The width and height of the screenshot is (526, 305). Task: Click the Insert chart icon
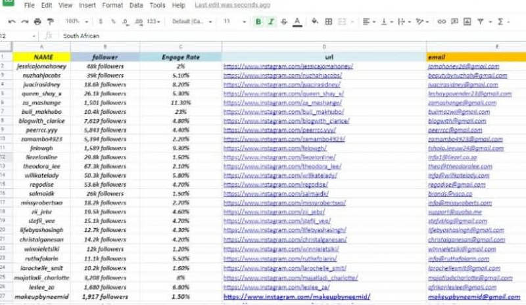pos(467,22)
